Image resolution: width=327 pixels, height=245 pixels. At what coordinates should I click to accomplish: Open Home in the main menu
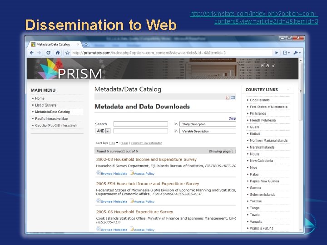coord(40,98)
